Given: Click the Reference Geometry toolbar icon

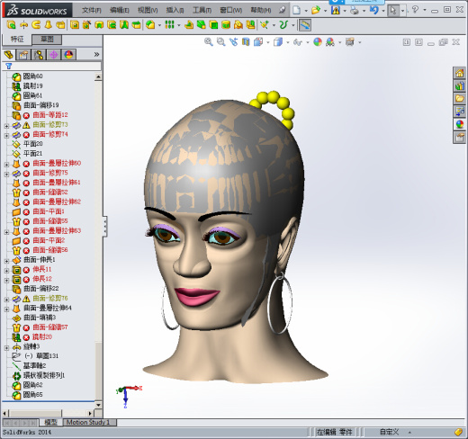Looking at the screenshot, I should [265, 25].
